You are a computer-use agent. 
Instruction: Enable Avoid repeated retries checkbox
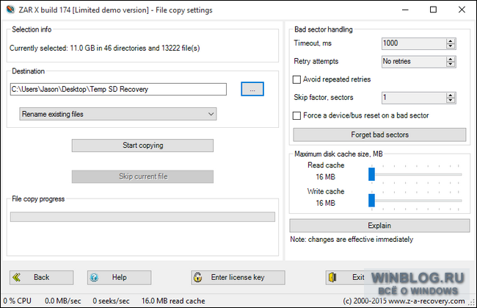pos(296,79)
